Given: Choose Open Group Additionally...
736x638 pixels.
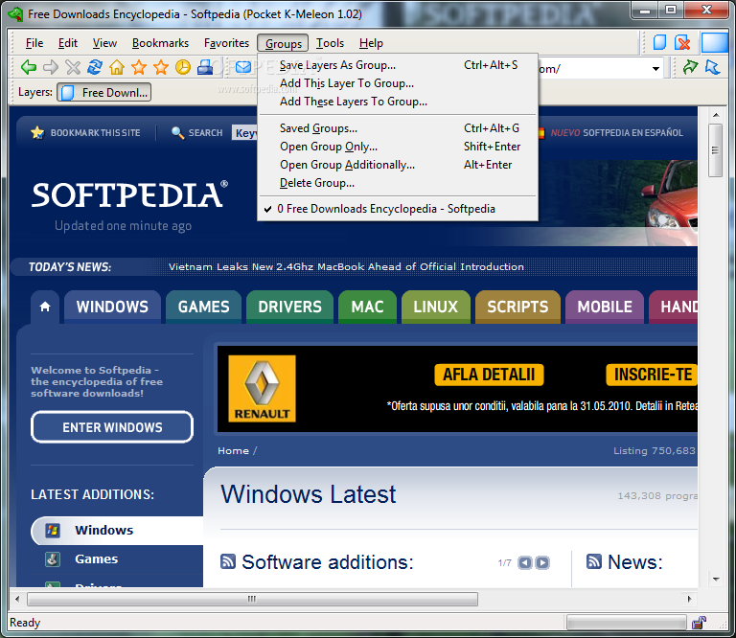Looking at the screenshot, I should point(398,165).
